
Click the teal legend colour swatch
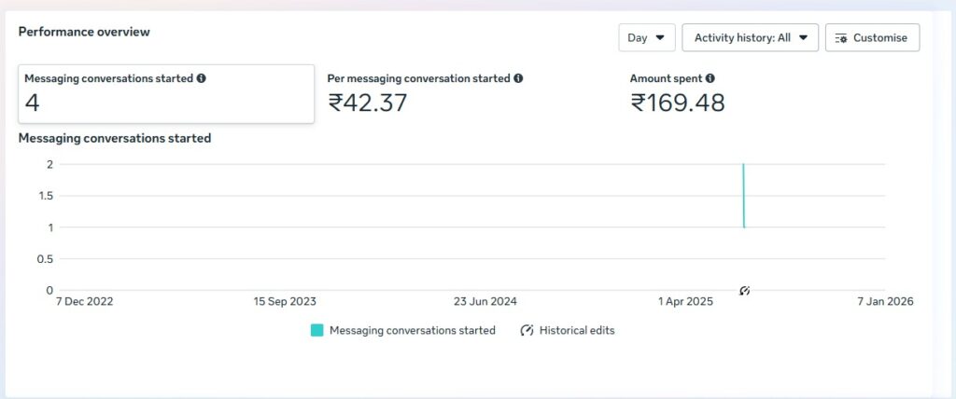pyautogui.click(x=317, y=330)
